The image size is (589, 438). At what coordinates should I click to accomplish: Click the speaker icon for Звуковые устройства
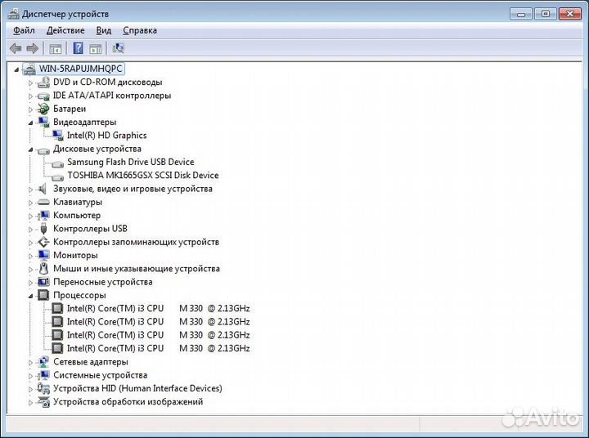coord(43,189)
